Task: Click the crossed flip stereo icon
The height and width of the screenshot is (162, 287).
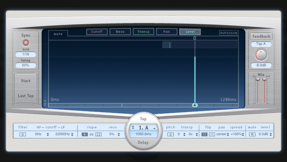Action: (x=212, y=134)
